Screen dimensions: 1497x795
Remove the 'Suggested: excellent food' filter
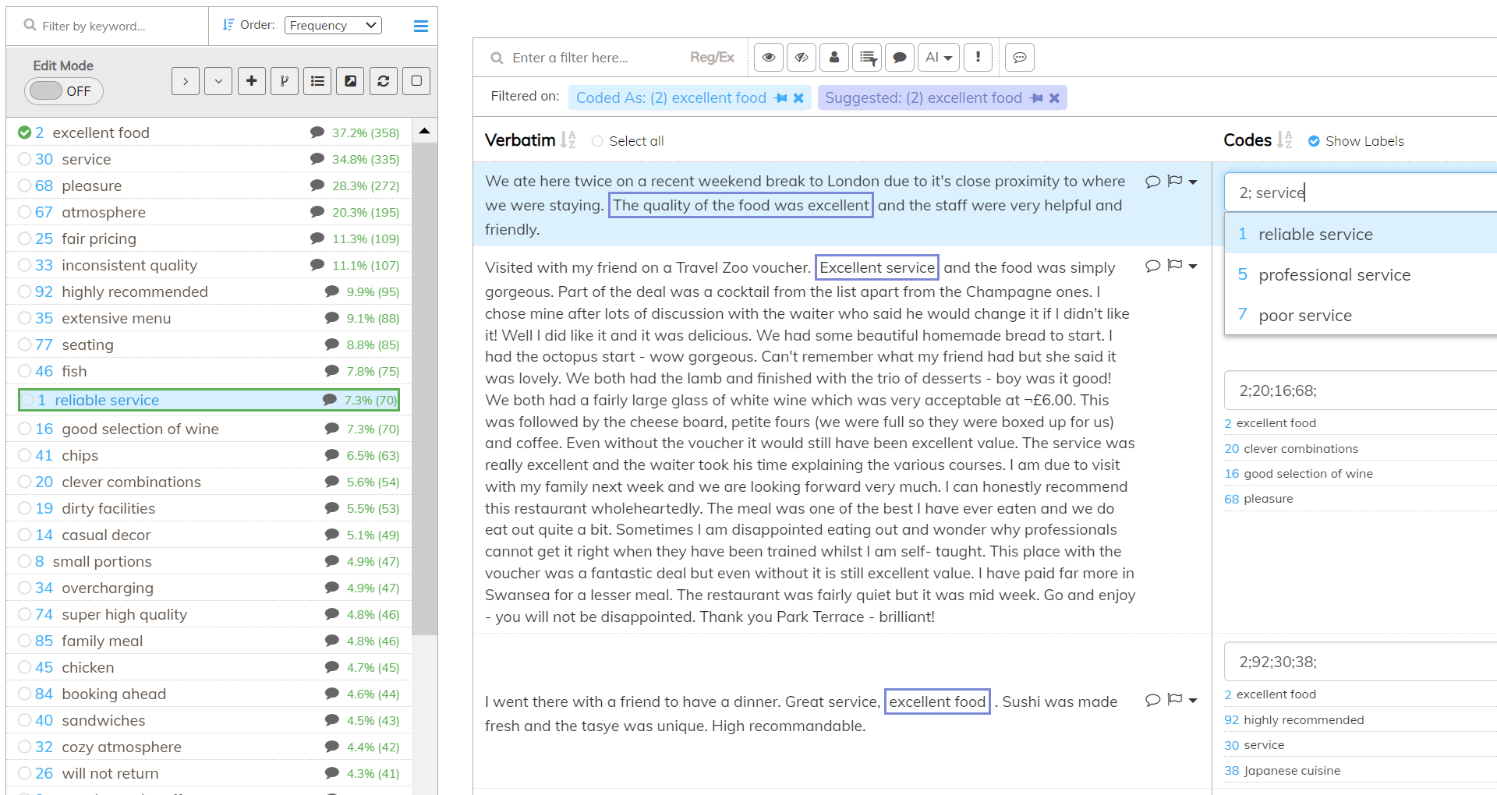1054,98
